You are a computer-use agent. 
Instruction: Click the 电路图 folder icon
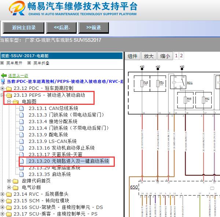16,102
